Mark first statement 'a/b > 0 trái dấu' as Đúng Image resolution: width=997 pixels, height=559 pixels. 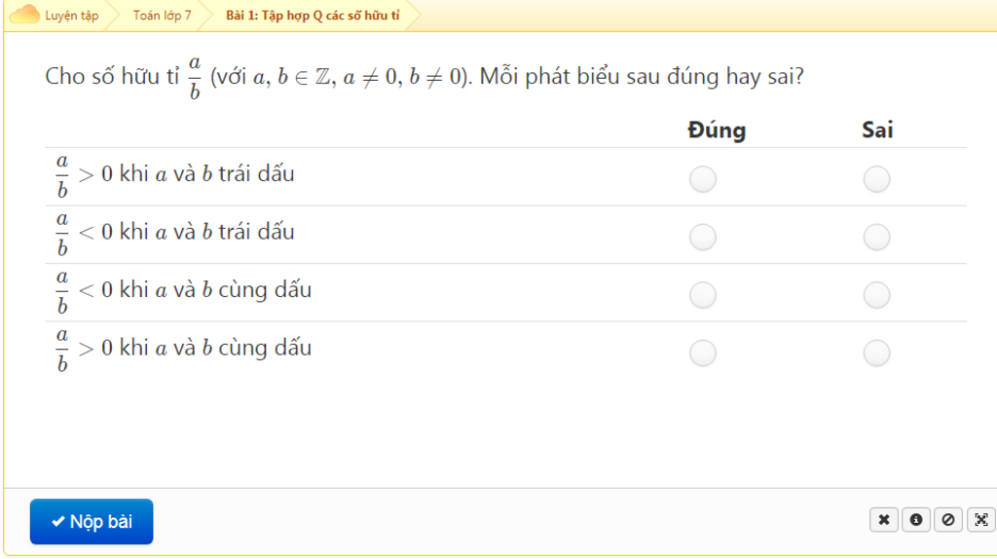click(703, 179)
